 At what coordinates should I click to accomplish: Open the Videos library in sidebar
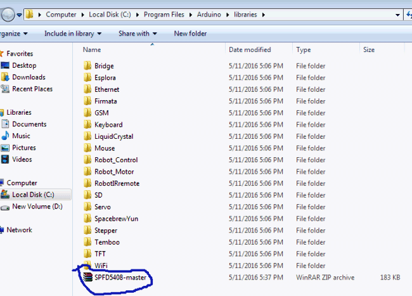pyautogui.click(x=22, y=160)
